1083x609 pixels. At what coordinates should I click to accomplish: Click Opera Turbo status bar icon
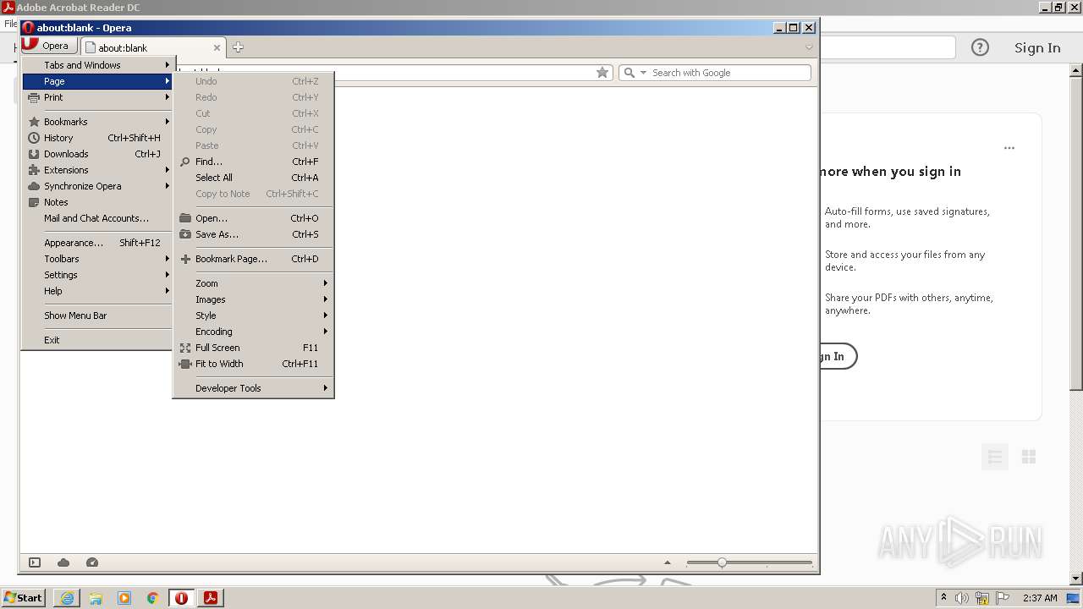pyautogui.click(x=92, y=562)
